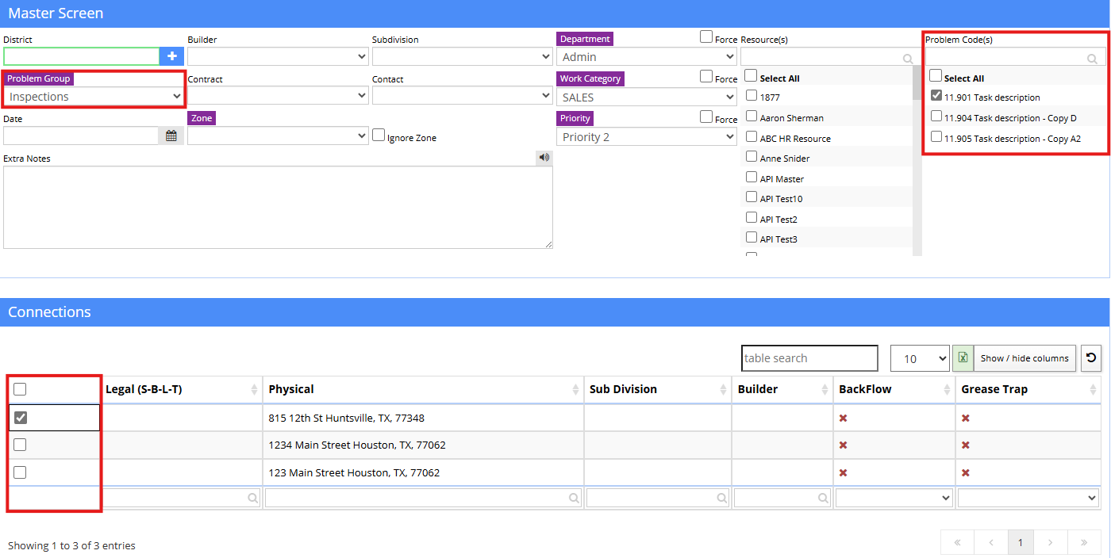Open the Builder dropdown
This screenshot has height=558, width=1111.
(278, 56)
